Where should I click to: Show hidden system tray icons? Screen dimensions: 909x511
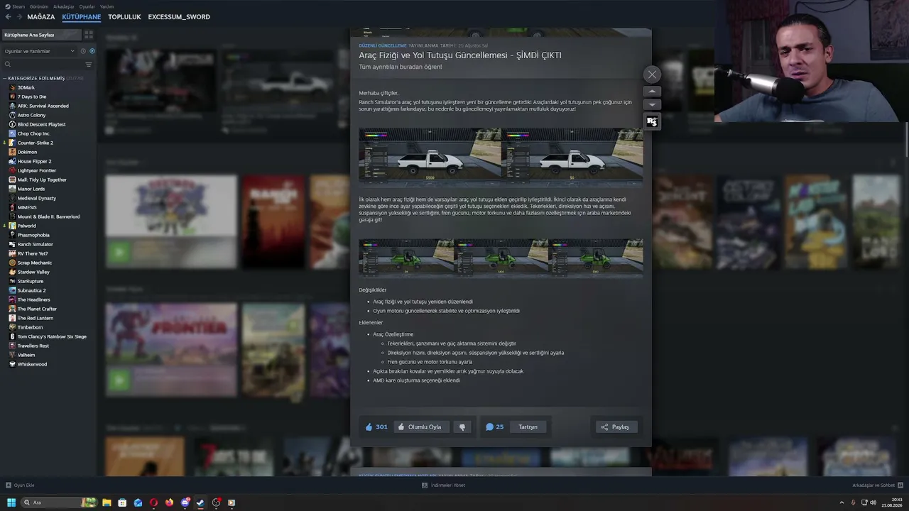coord(842,502)
